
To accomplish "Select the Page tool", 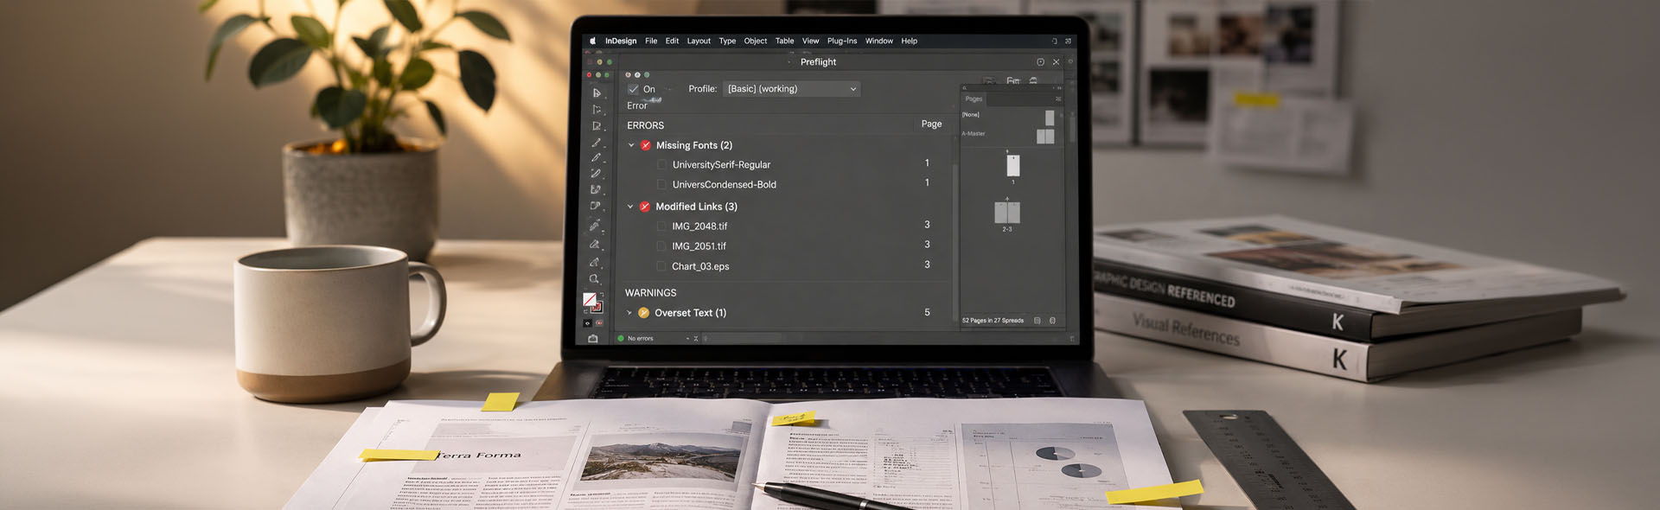I will click(597, 126).
